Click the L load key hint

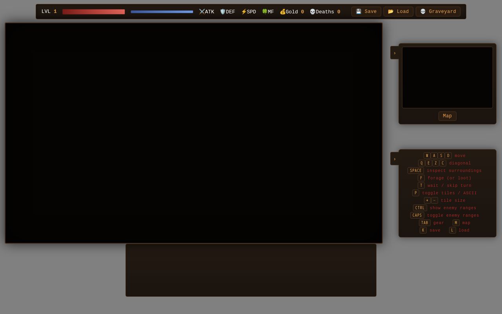click(x=453, y=230)
